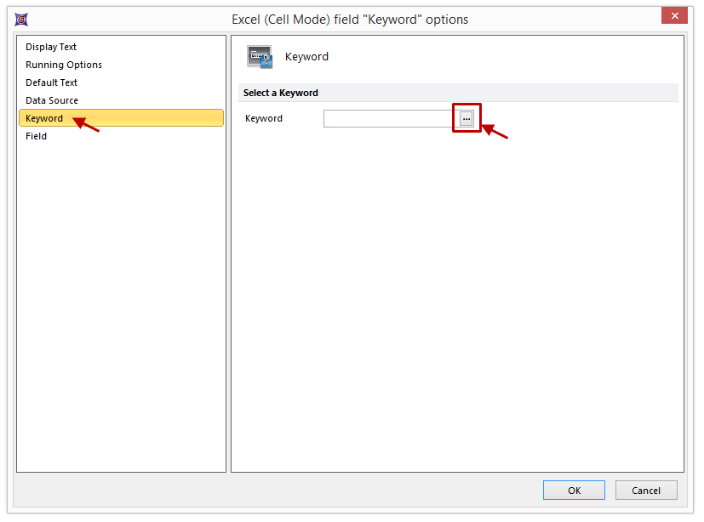Select Display Text in the options list
The image size is (704, 522).
pyautogui.click(x=51, y=47)
